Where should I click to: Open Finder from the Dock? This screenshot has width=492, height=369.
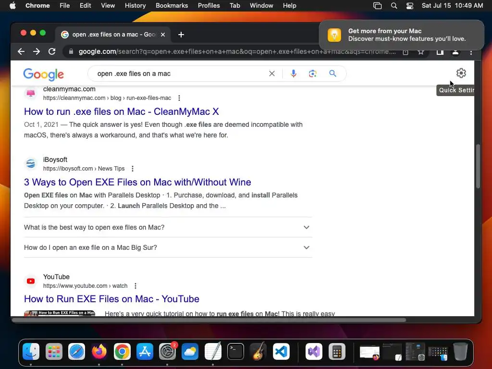31,351
